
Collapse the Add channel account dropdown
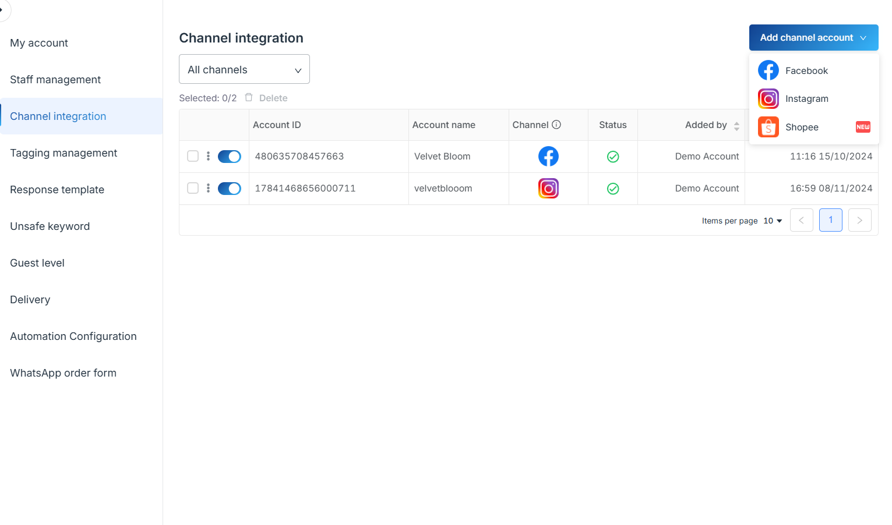pos(813,38)
